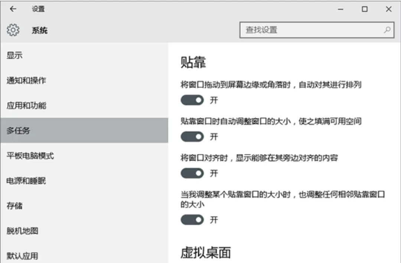Toggle off showing snappable content beside aligned windows
Screen dimensions: 401x263
pyautogui.click(x=192, y=173)
